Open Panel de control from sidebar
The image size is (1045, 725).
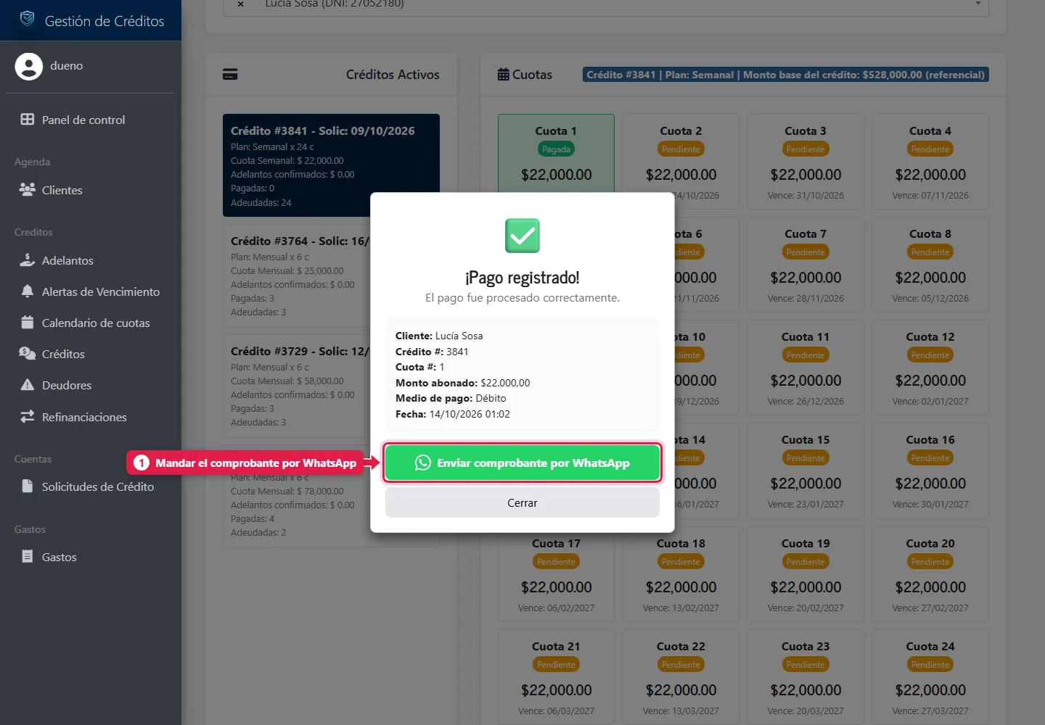pos(91,120)
